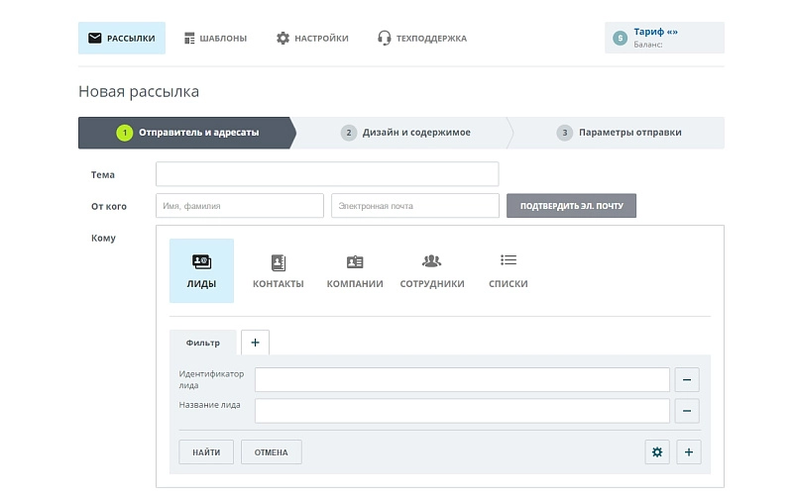Add a new filter tab

coord(255,342)
